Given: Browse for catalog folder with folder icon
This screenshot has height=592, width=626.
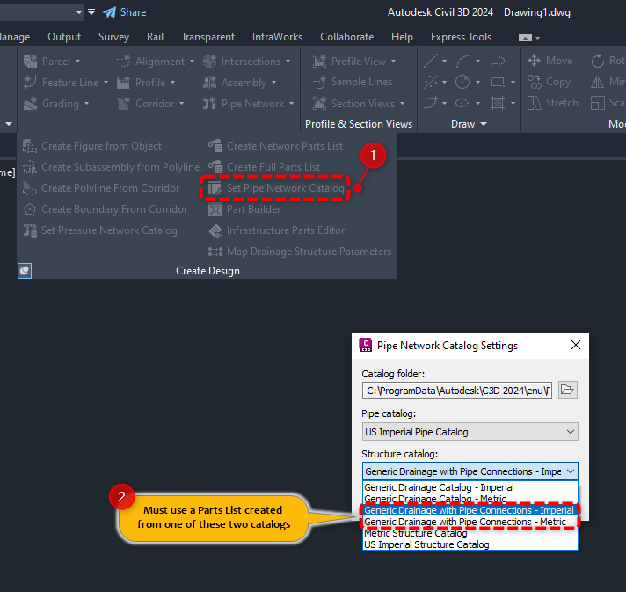Looking at the screenshot, I should [567, 390].
